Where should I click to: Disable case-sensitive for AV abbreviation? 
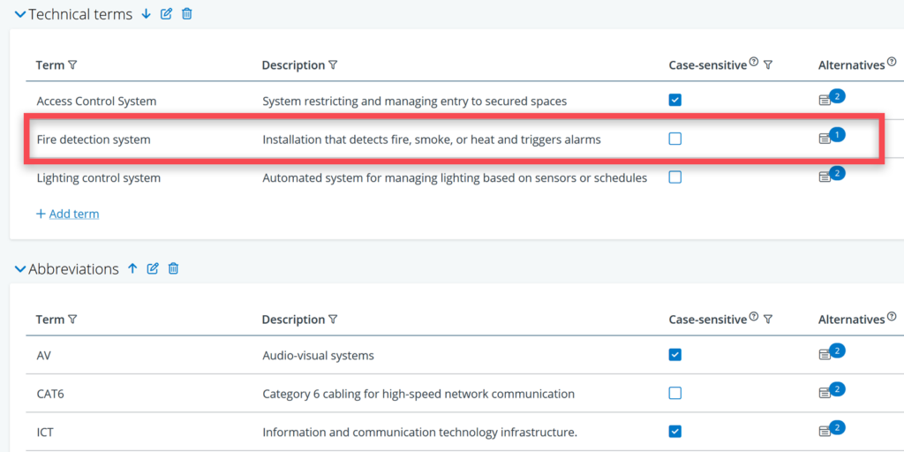pyautogui.click(x=675, y=355)
